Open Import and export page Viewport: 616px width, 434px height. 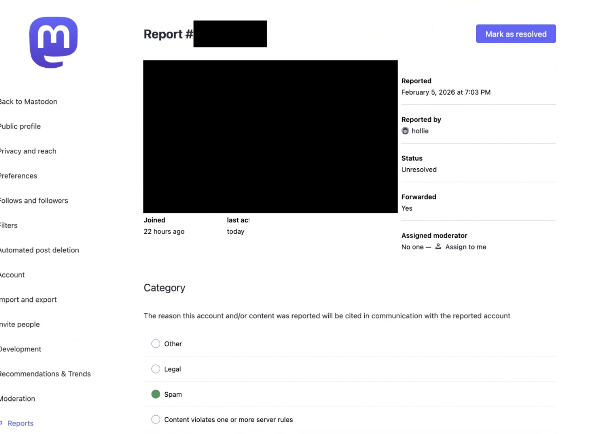[x=28, y=300]
